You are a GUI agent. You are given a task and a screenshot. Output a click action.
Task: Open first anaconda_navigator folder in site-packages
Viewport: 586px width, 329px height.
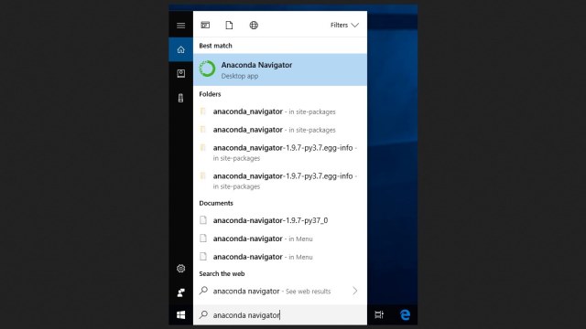click(x=280, y=111)
